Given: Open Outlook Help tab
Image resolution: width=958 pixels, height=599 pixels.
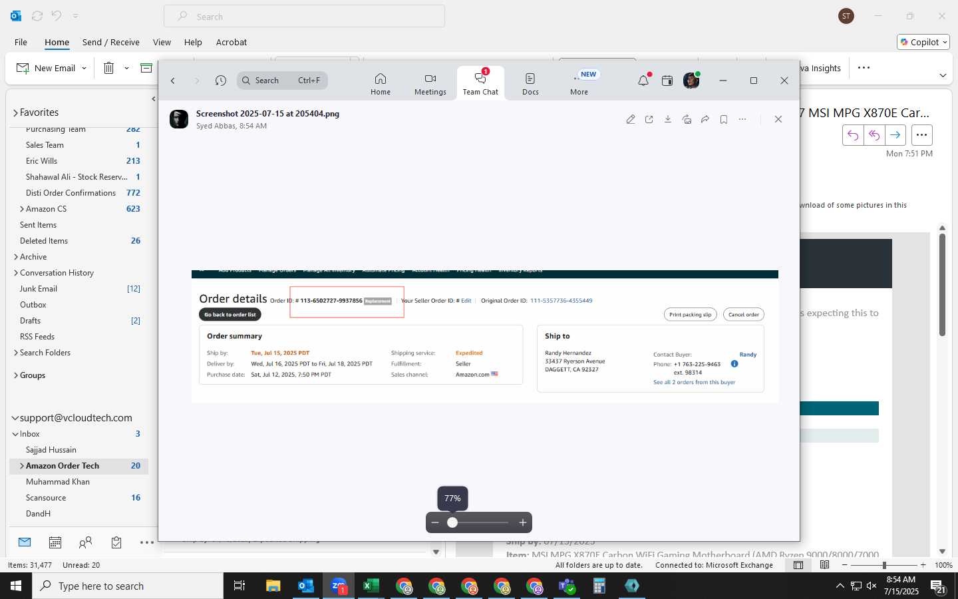Looking at the screenshot, I should coord(193,42).
